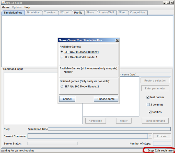
Task: Click the '13sep-32 is registered' status text
Action: 160,150
